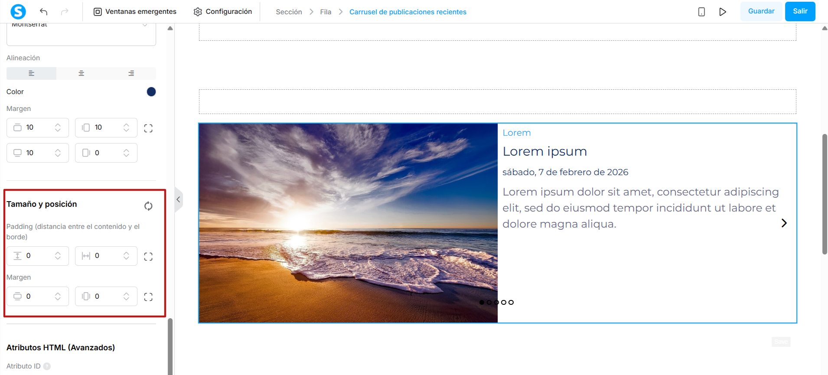Click the blue S logo
The width and height of the screenshot is (828, 375).
[x=18, y=12]
